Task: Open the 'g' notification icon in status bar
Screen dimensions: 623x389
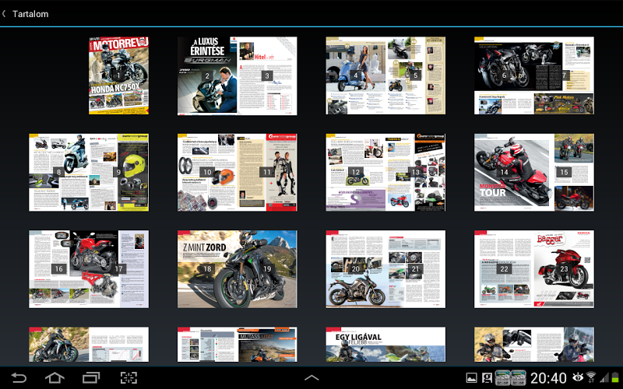Action: coord(487,377)
